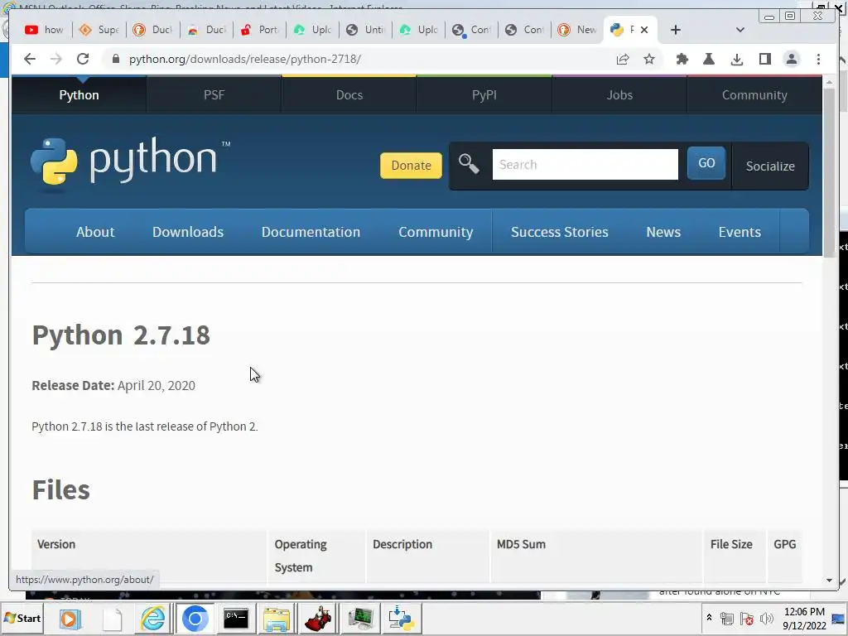Screen dimensions: 848x636
Task: Open File Explorer from taskbar
Action: (x=277, y=618)
